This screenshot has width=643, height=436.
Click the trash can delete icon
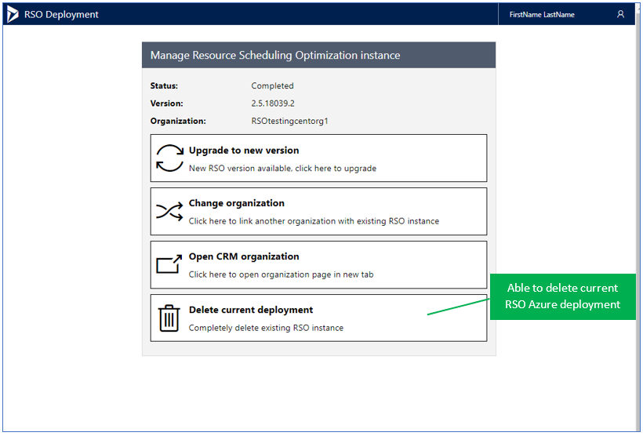[x=169, y=318]
